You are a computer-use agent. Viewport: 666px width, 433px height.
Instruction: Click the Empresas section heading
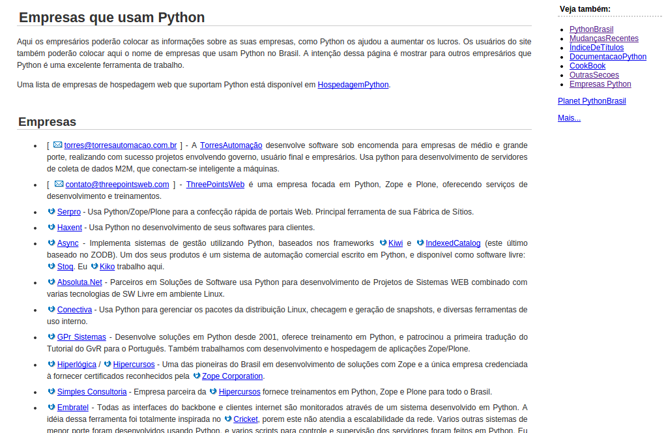[x=47, y=122]
